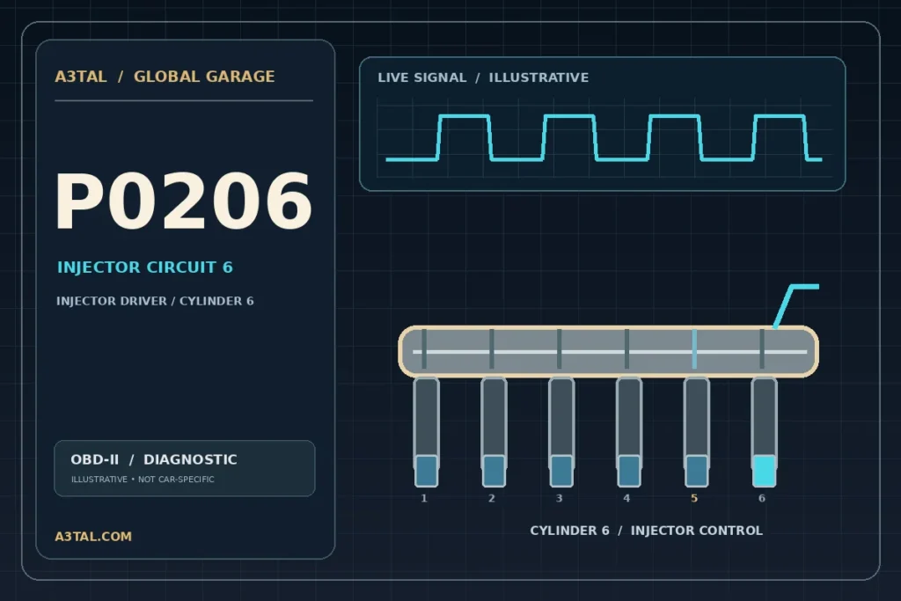Click the cylinder 1 injector graphic
901x601 pixels.
click(x=426, y=432)
